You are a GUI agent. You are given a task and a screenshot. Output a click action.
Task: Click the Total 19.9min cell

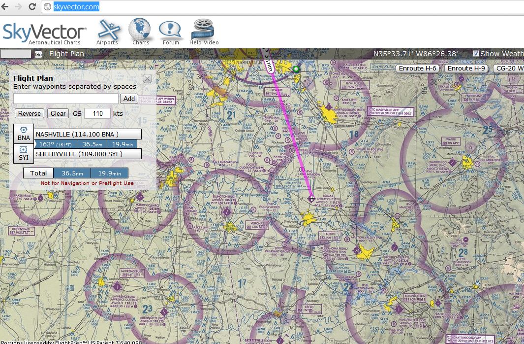109,173
